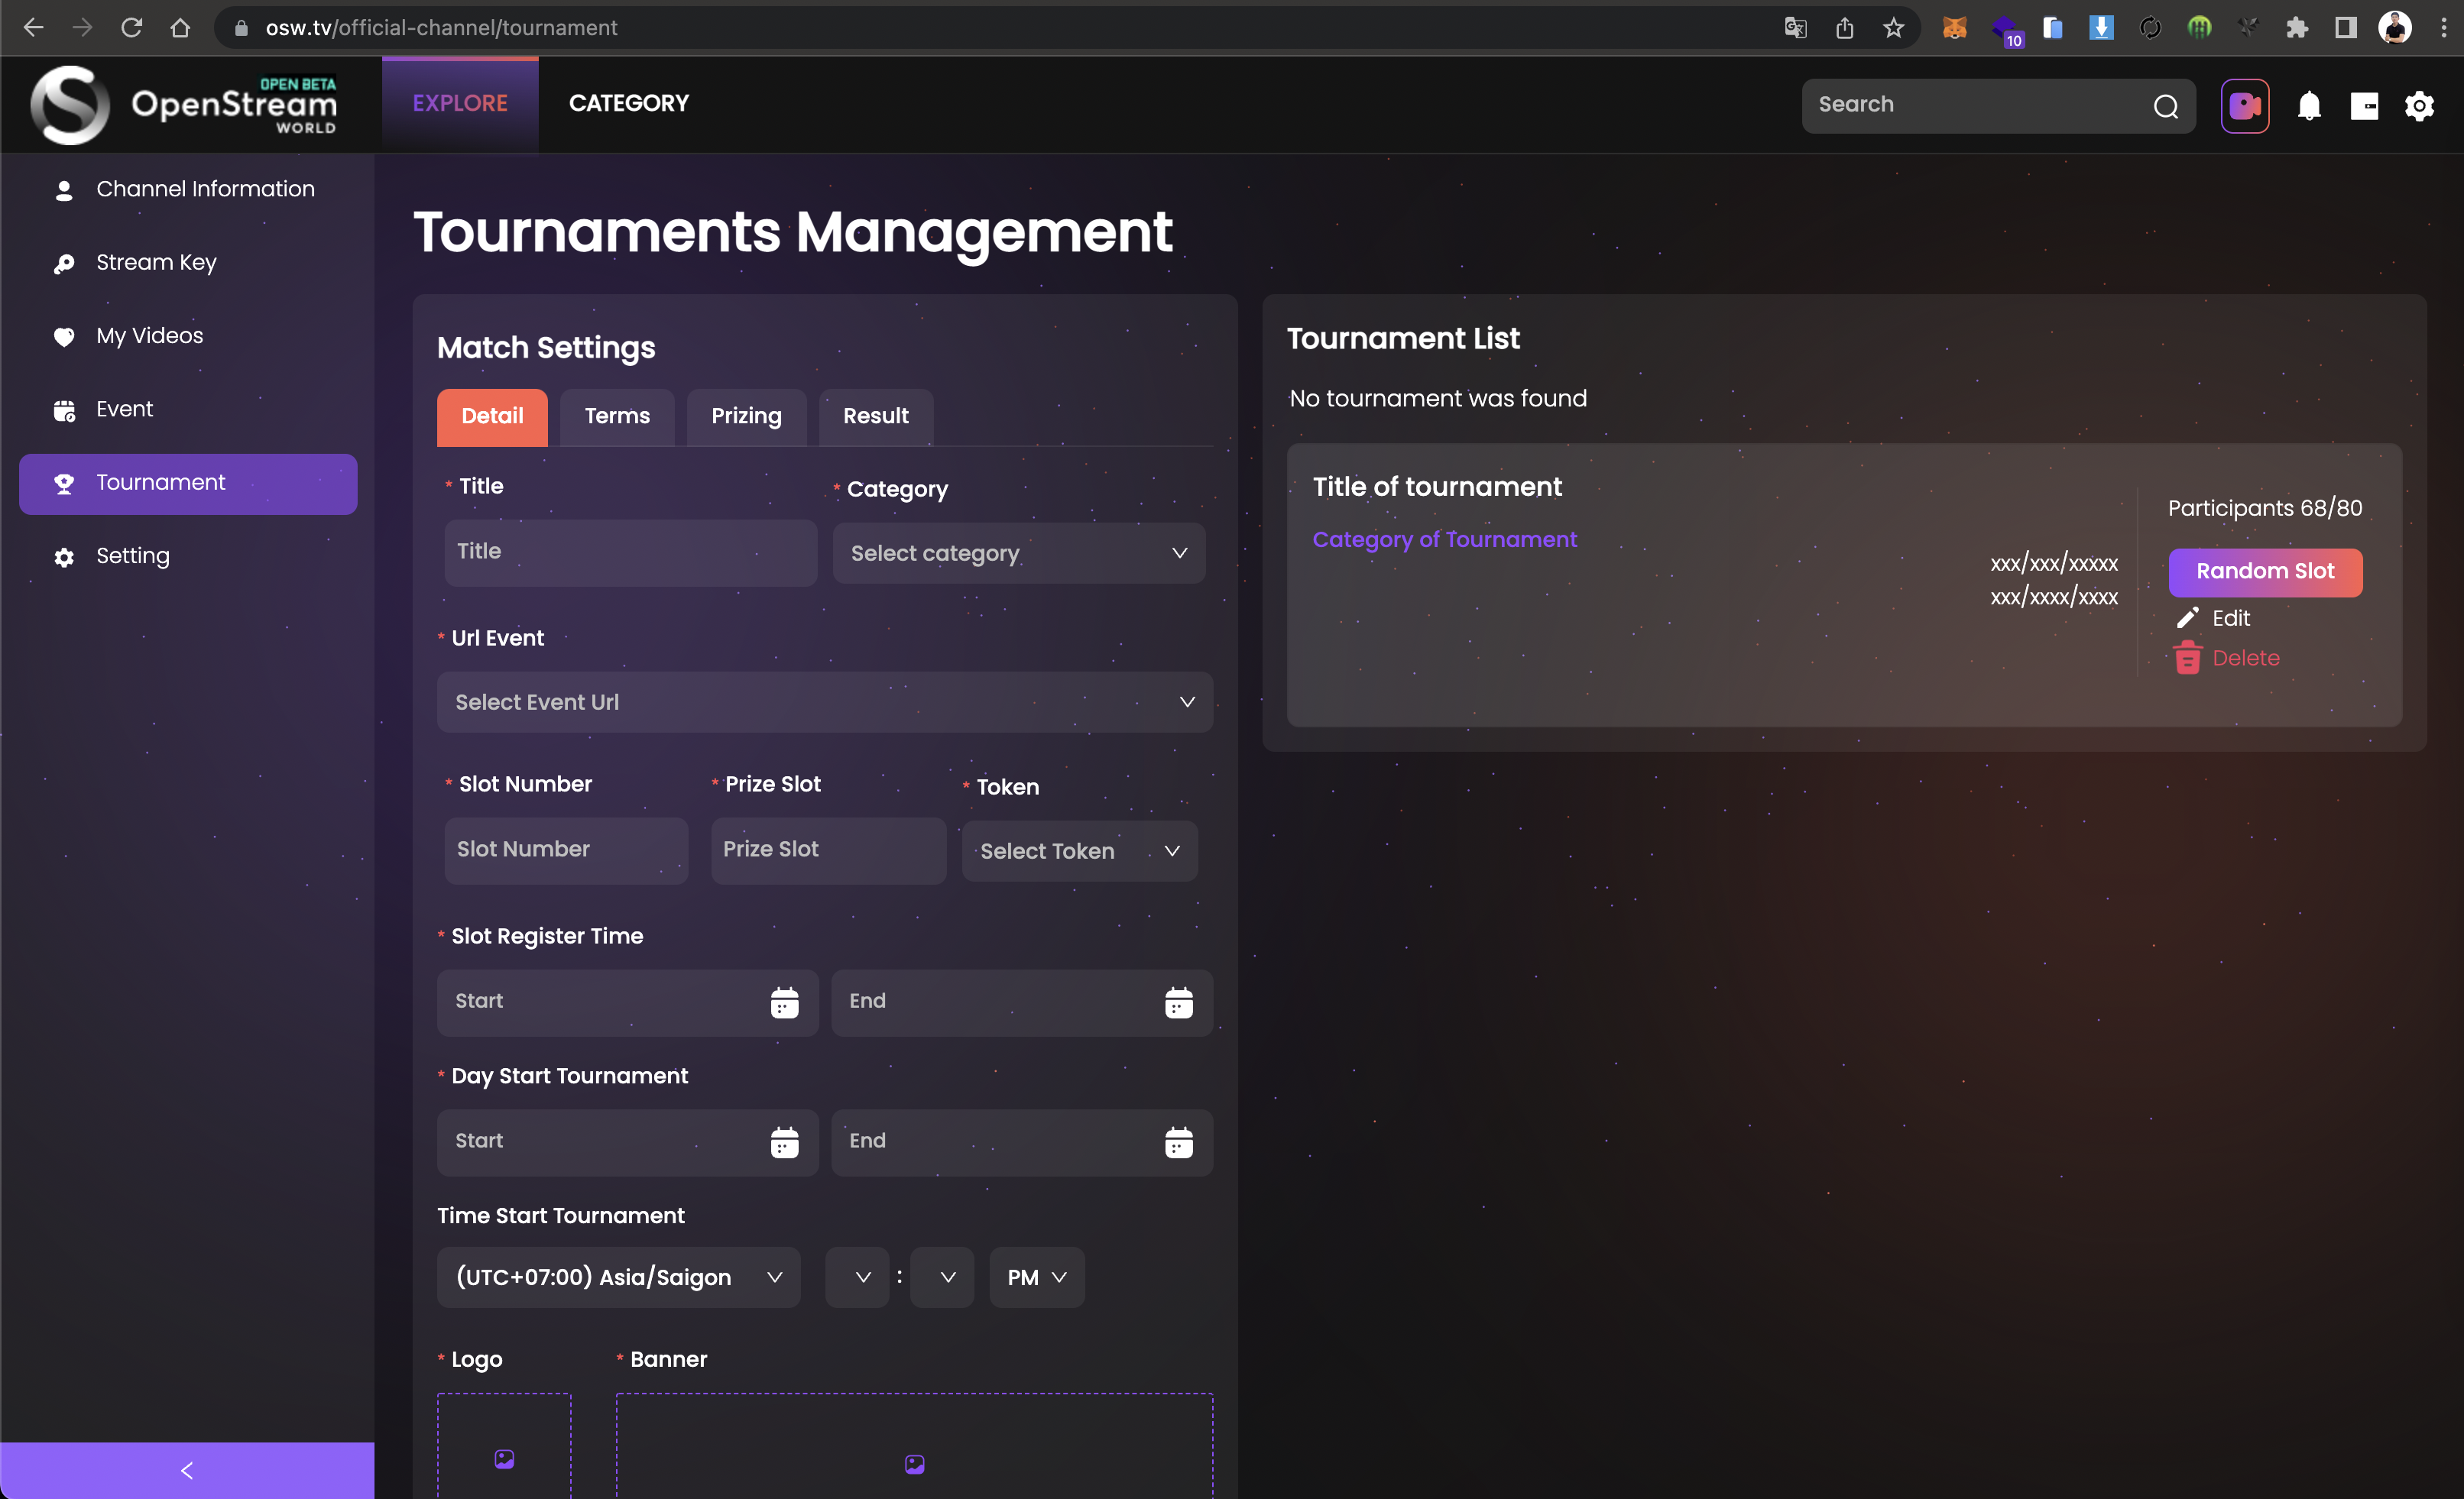This screenshot has width=2464, height=1499.
Task: Switch to the Prizing tab
Action: pos(746,416)
